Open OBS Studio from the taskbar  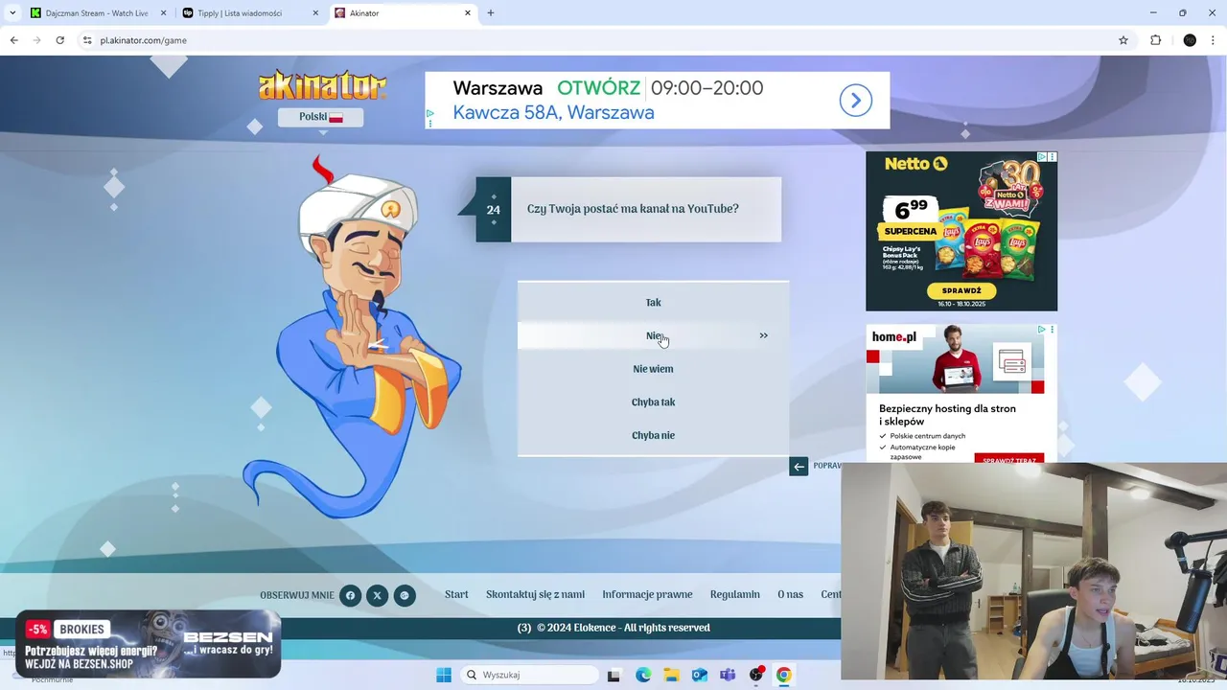coord(756,675)
